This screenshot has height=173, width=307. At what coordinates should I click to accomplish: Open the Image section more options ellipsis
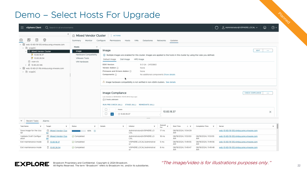[x=268, y=51]
